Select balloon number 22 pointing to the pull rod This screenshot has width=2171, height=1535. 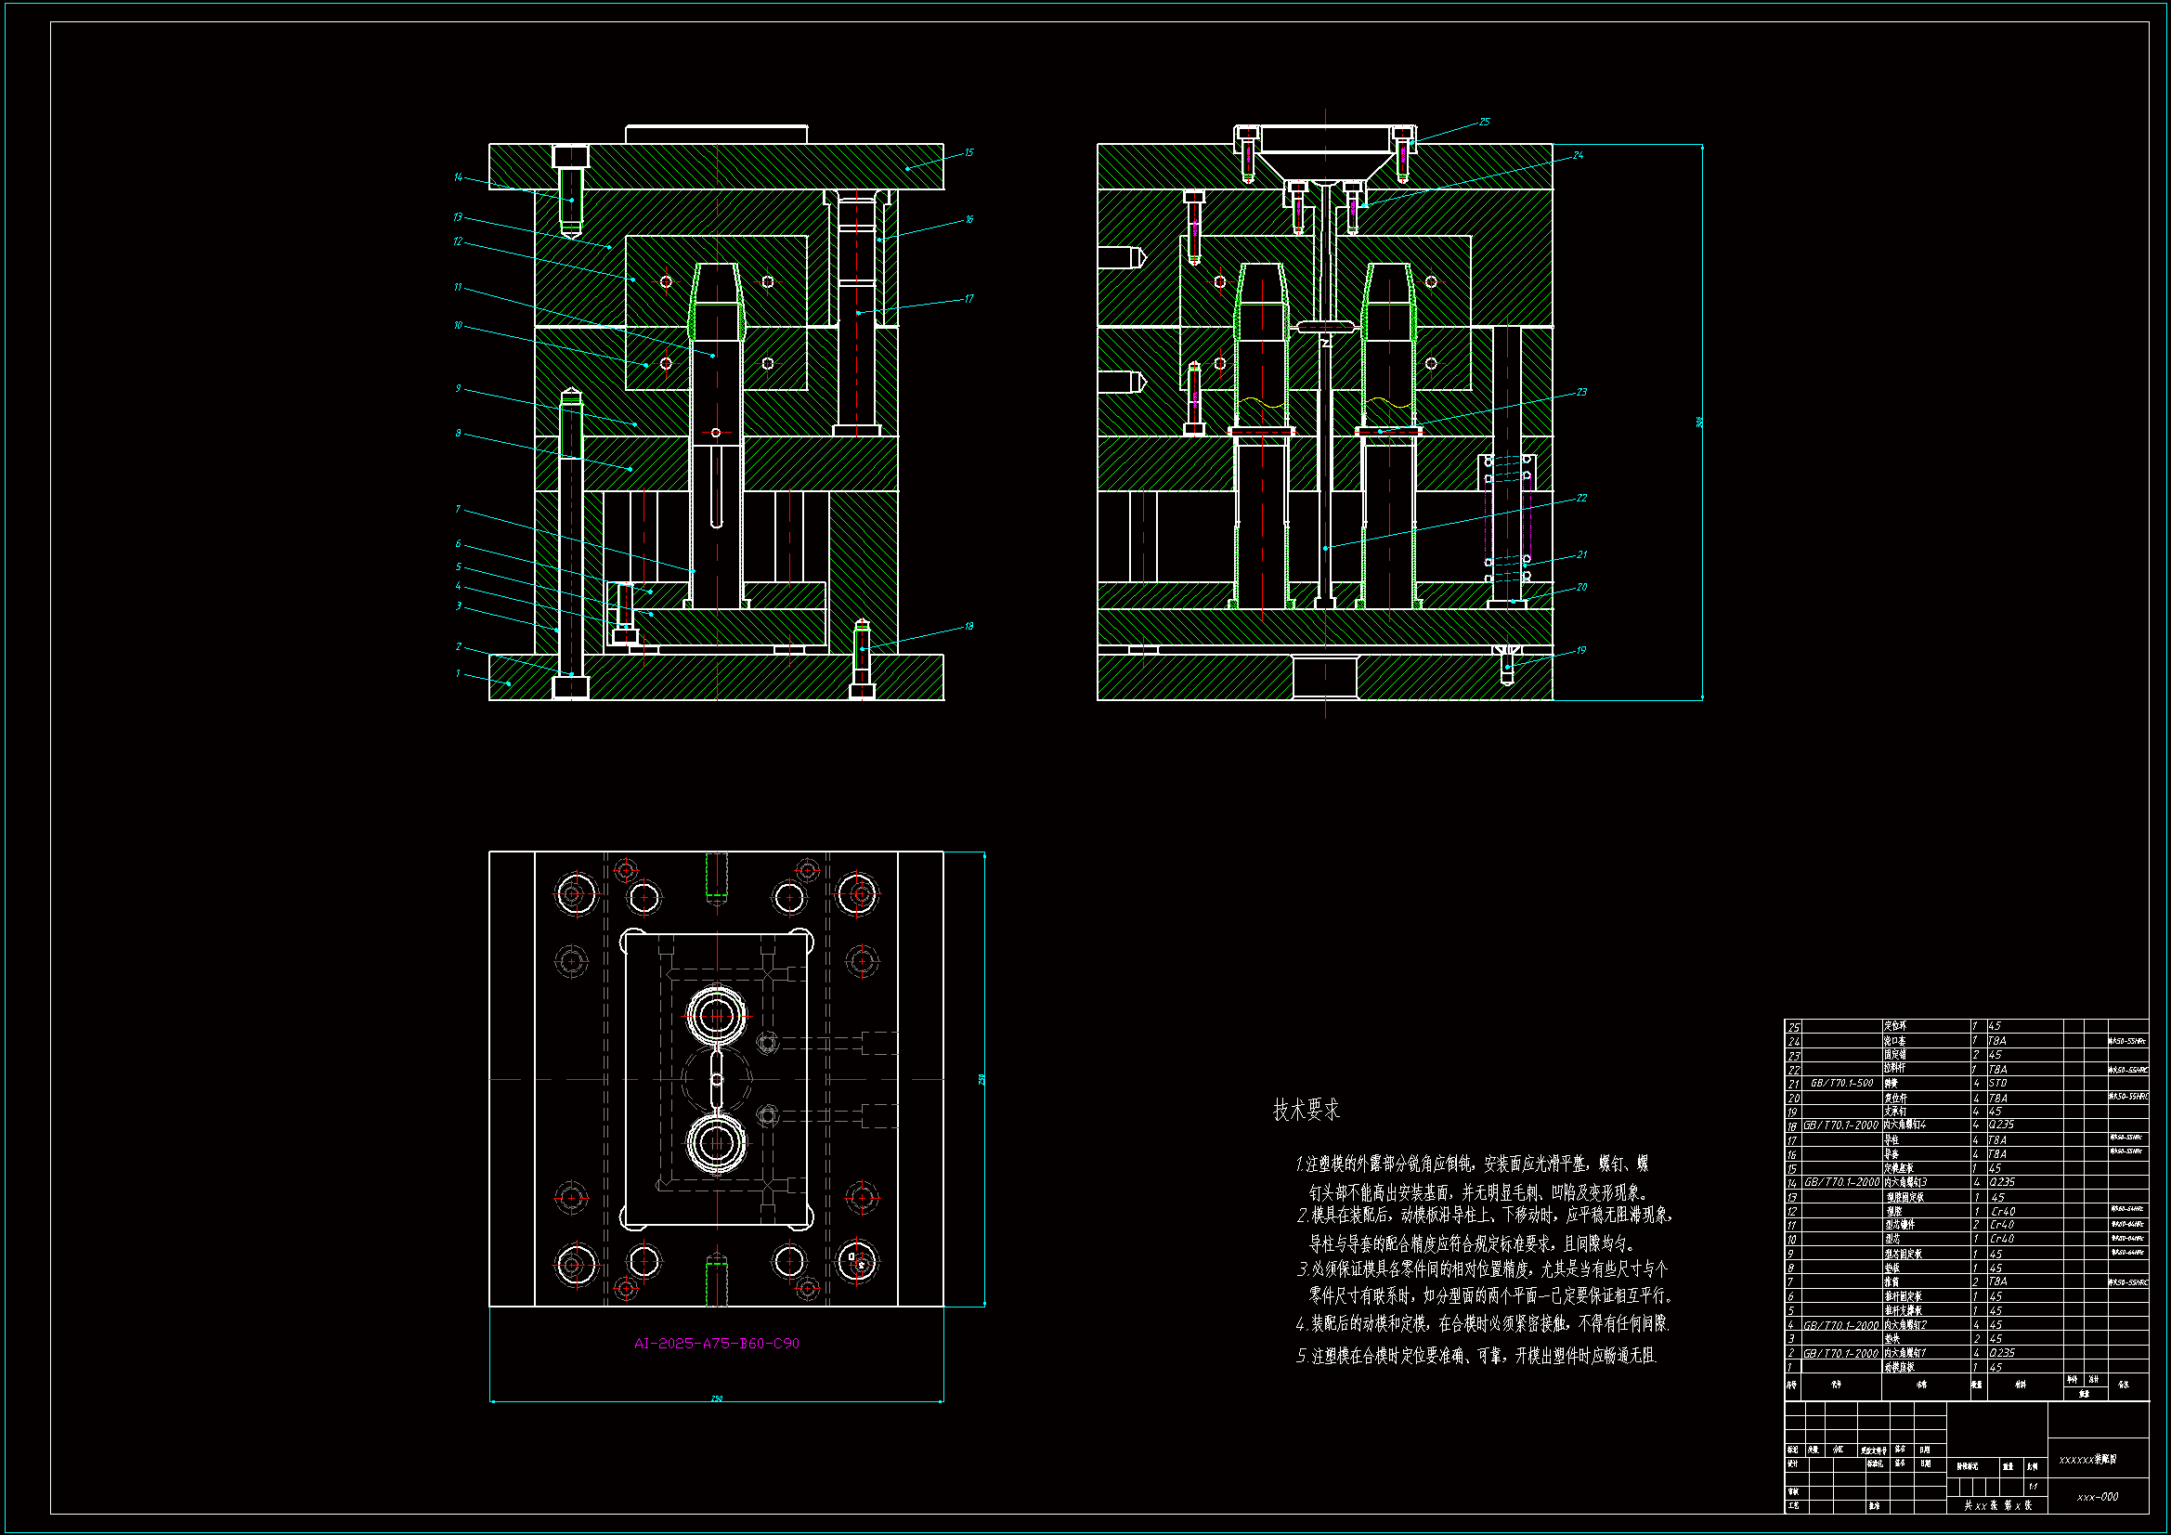(1581, 498)
